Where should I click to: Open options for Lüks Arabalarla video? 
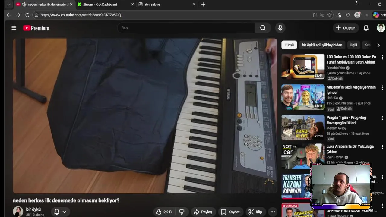pos(382,147)
